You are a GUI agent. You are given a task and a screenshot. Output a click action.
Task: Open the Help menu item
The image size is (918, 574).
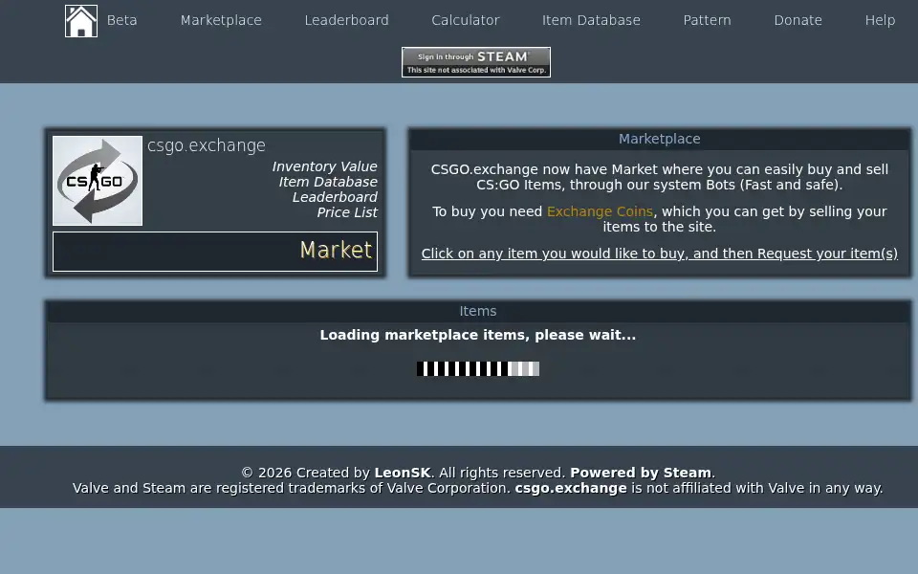click(x=880, y=20)
